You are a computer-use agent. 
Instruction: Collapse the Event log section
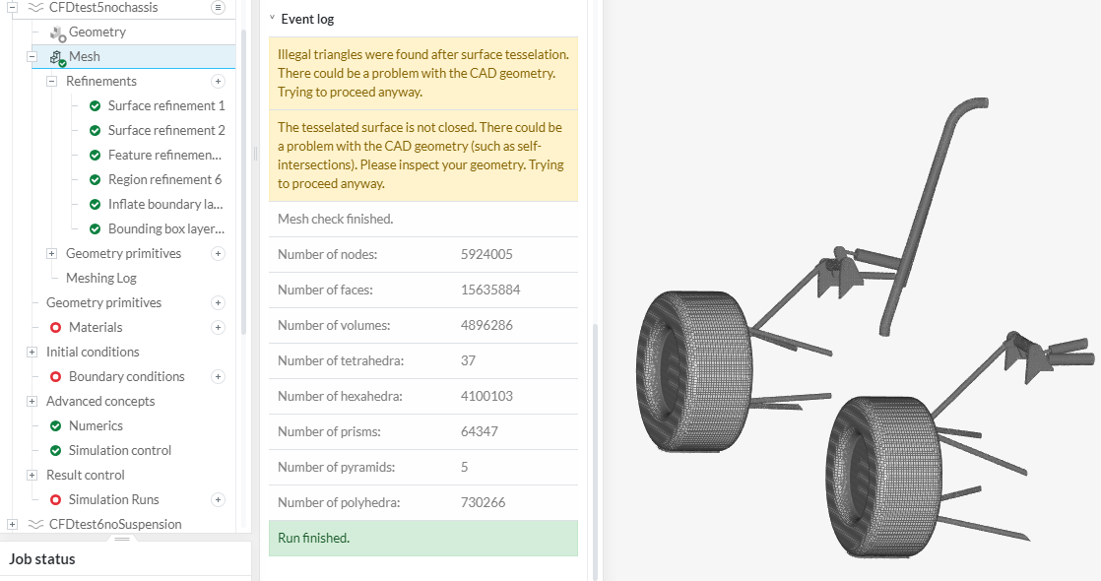click(272, 18)
